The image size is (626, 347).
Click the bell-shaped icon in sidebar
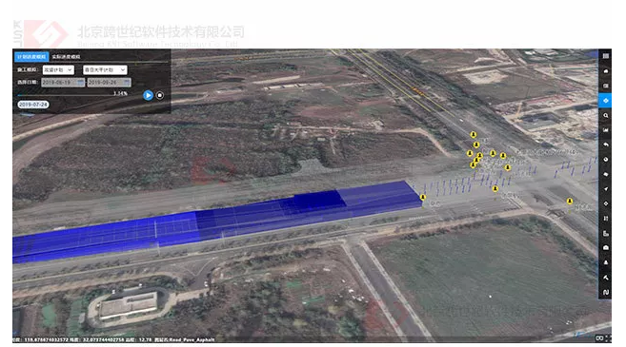click(605, 262)
